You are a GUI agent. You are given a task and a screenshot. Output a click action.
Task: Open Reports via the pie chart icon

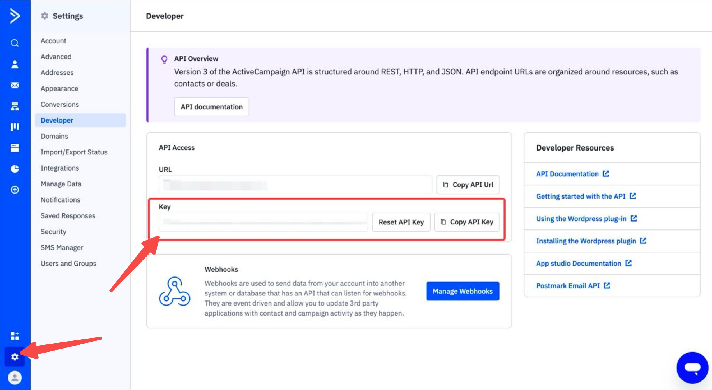15,169
